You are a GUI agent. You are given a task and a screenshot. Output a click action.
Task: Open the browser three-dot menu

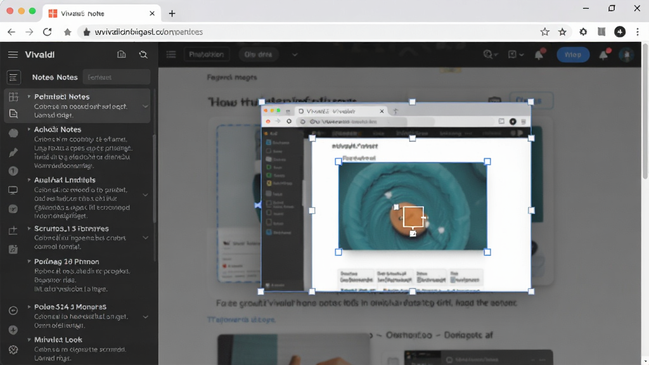coord(638,32)
